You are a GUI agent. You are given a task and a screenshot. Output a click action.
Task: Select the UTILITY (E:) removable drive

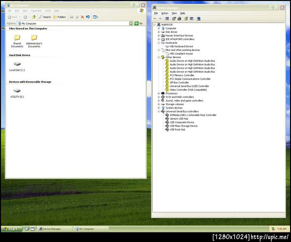17,93
